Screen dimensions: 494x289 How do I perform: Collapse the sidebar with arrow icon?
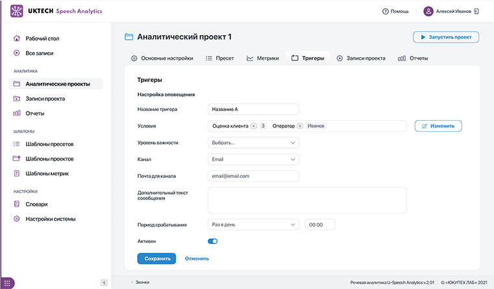[104, 283]
